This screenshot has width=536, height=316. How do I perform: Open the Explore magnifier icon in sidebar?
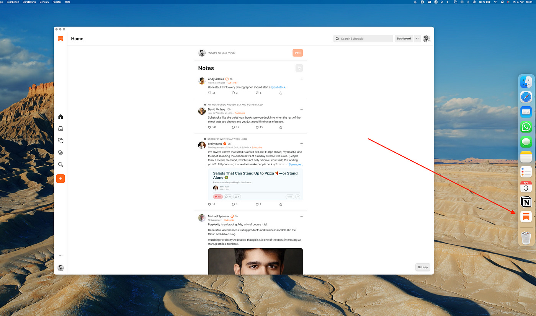pos(60,165)
